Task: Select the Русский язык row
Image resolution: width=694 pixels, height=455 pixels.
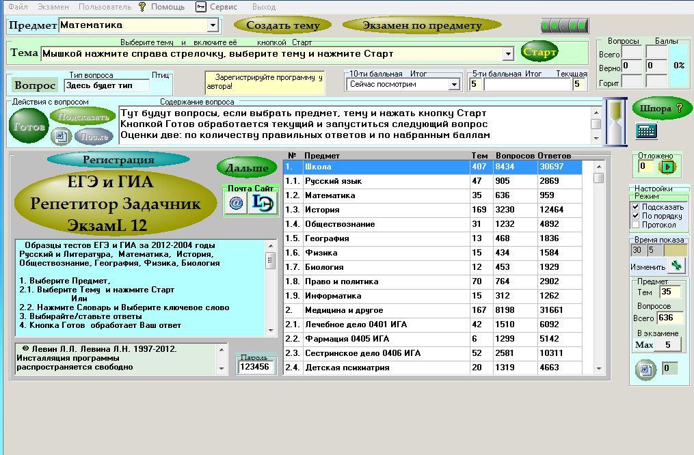Action: [432, 181]
